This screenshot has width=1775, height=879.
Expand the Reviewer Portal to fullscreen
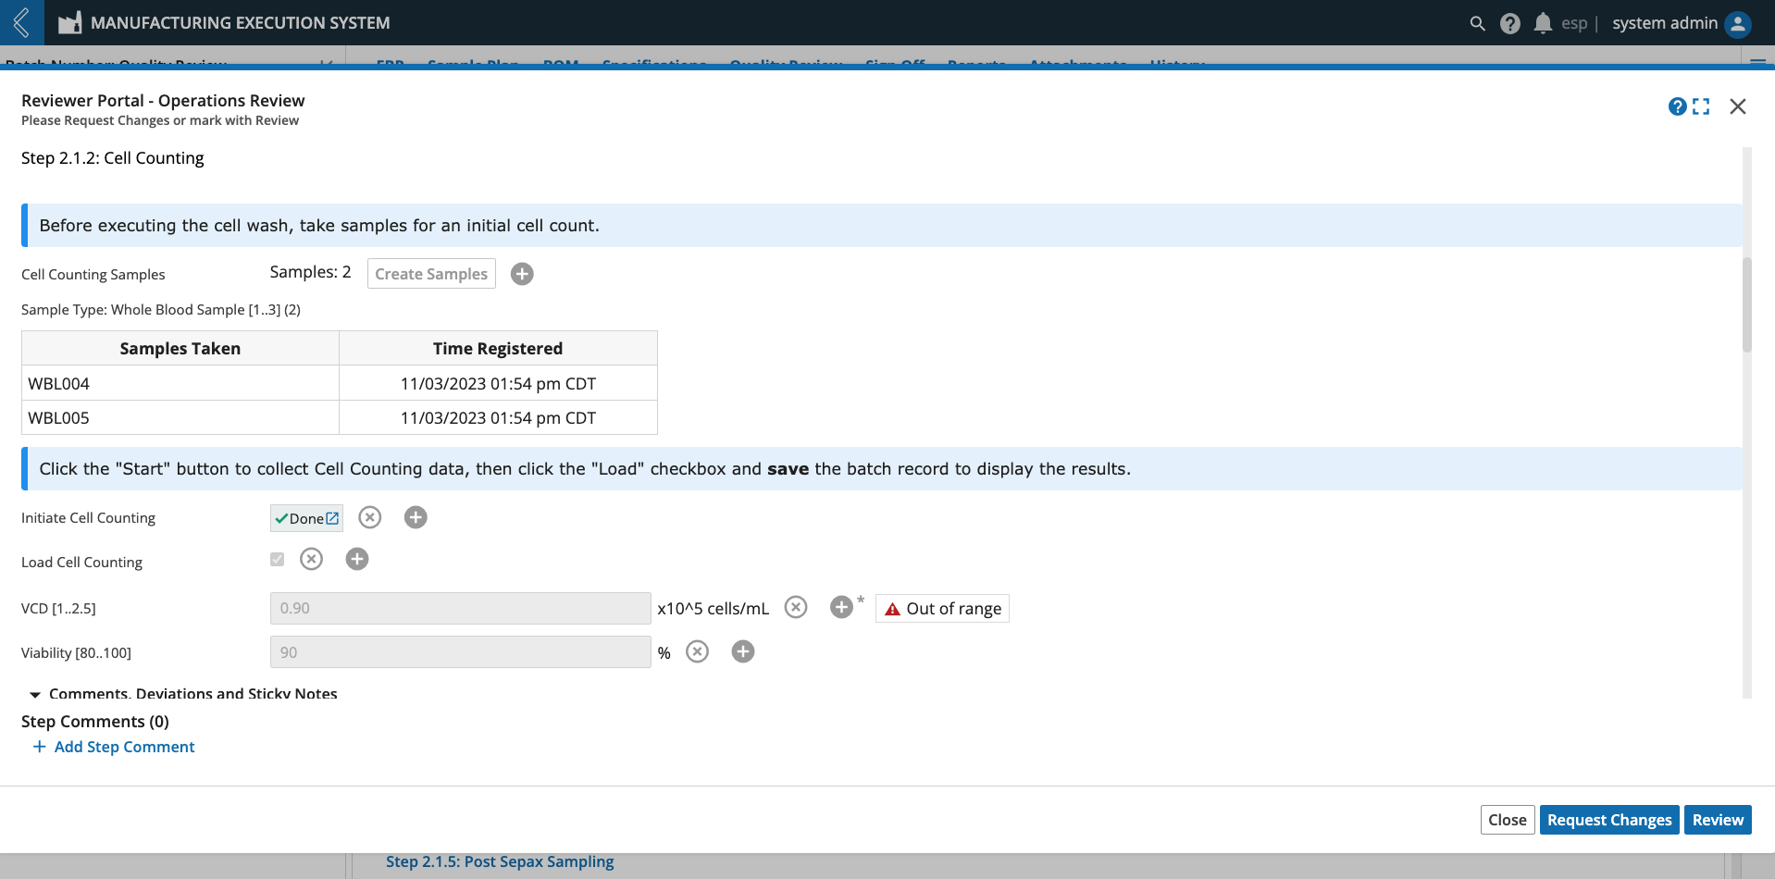click(x=1701, y=106)
